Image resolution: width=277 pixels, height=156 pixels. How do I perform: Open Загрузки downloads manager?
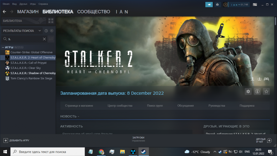138,139
